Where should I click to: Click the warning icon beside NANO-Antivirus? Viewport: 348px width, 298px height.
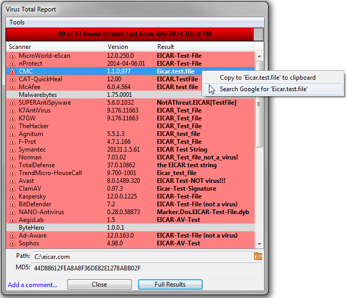click(x=13, y=212)
